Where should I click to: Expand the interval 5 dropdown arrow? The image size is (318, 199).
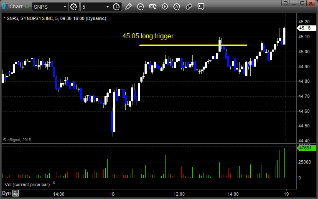107,7
